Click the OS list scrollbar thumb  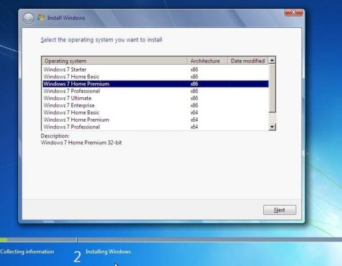click(x=272, y=88)
